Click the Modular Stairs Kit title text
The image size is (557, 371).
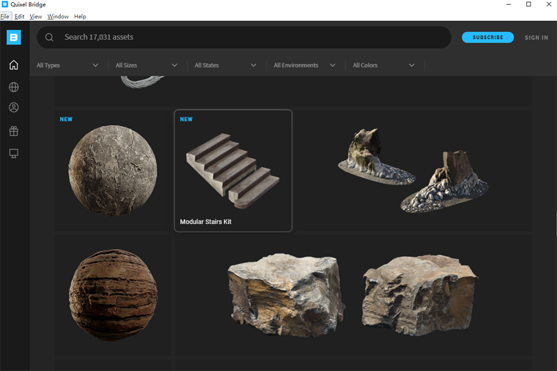(205, 221)
